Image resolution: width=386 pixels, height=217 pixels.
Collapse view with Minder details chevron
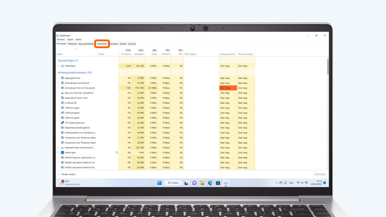[x=58, y=174]
